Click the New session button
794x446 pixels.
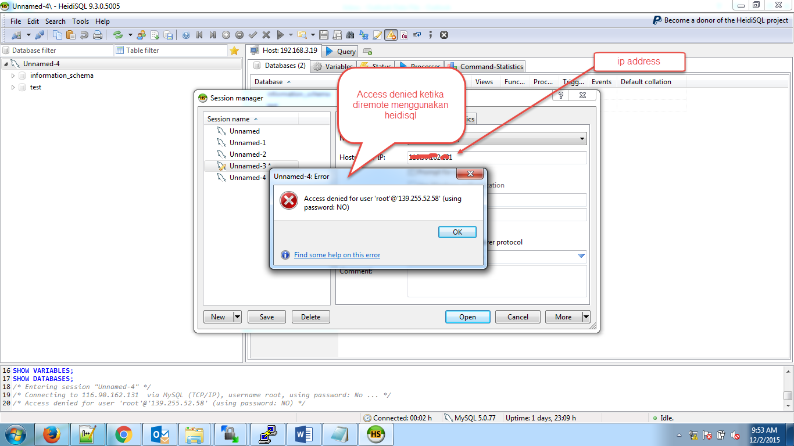click(x=218, y=316)
